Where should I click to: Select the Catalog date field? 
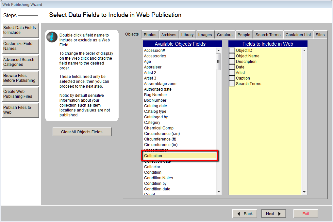[x=179, y=106]
